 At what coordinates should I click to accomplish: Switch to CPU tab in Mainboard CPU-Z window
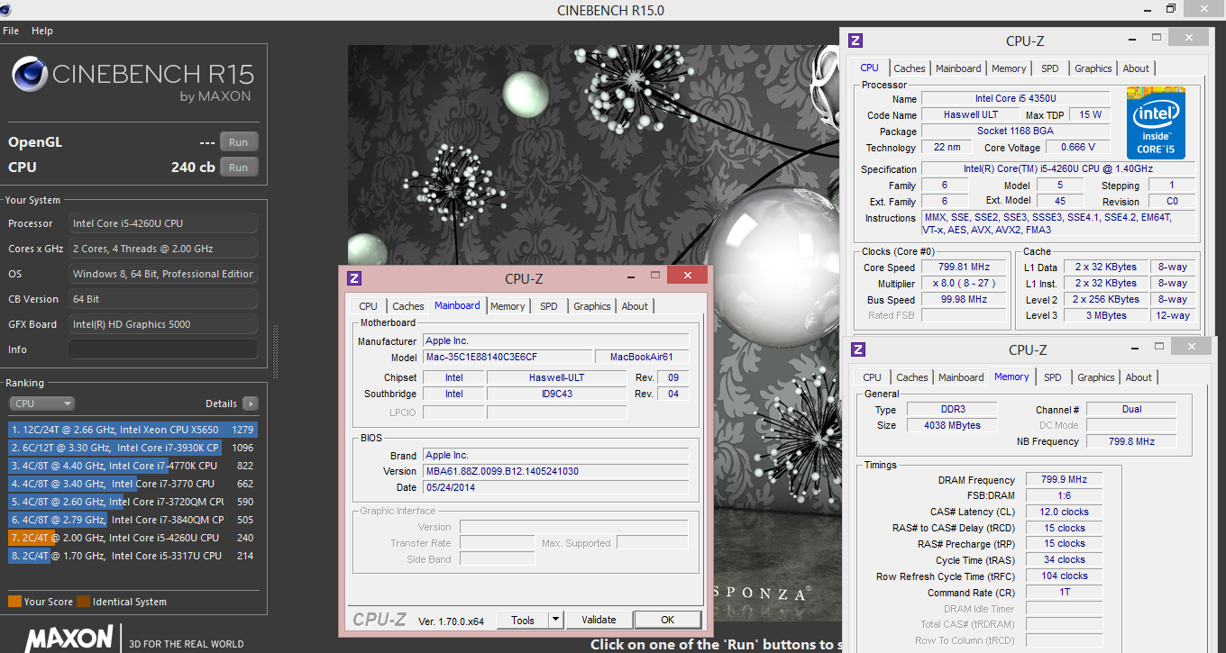368,306
